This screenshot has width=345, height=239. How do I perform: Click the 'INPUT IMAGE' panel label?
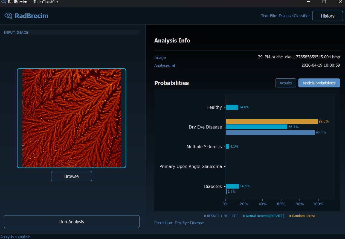click(x=16, y=32)
